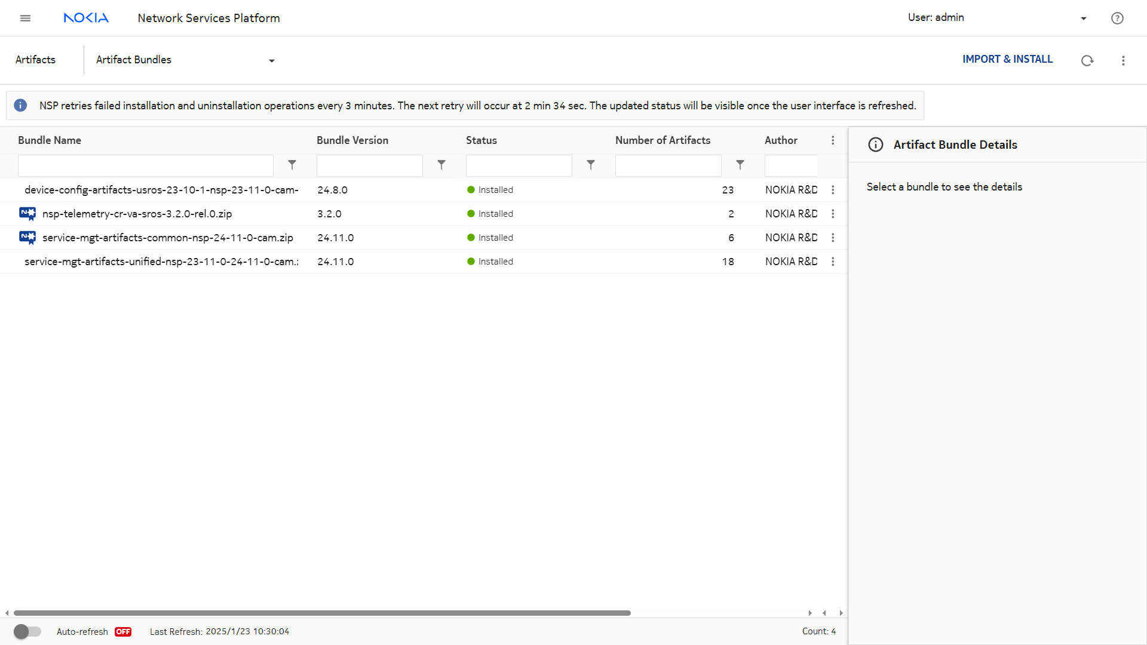The height and width of the screenshot is (645, 1147).
Task: Click the Bundle Name filter input field
Action: (x=145, y=165)
